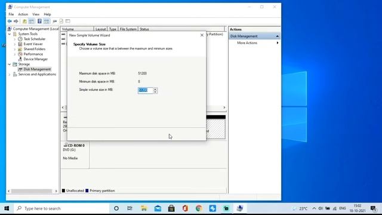Click the Type column header
The width and height of the screenshot is (382, 215).
pyautogui.click(x=113, y=29)
